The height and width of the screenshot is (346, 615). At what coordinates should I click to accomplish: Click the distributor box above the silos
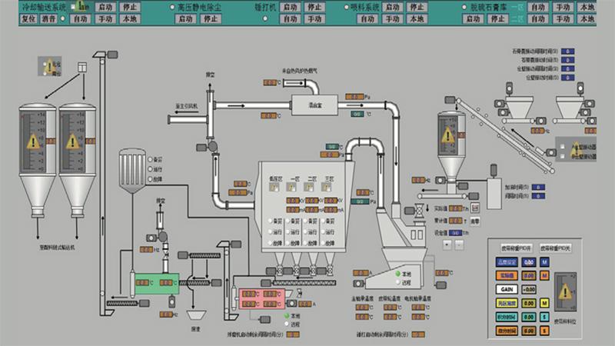coord(82,68)
